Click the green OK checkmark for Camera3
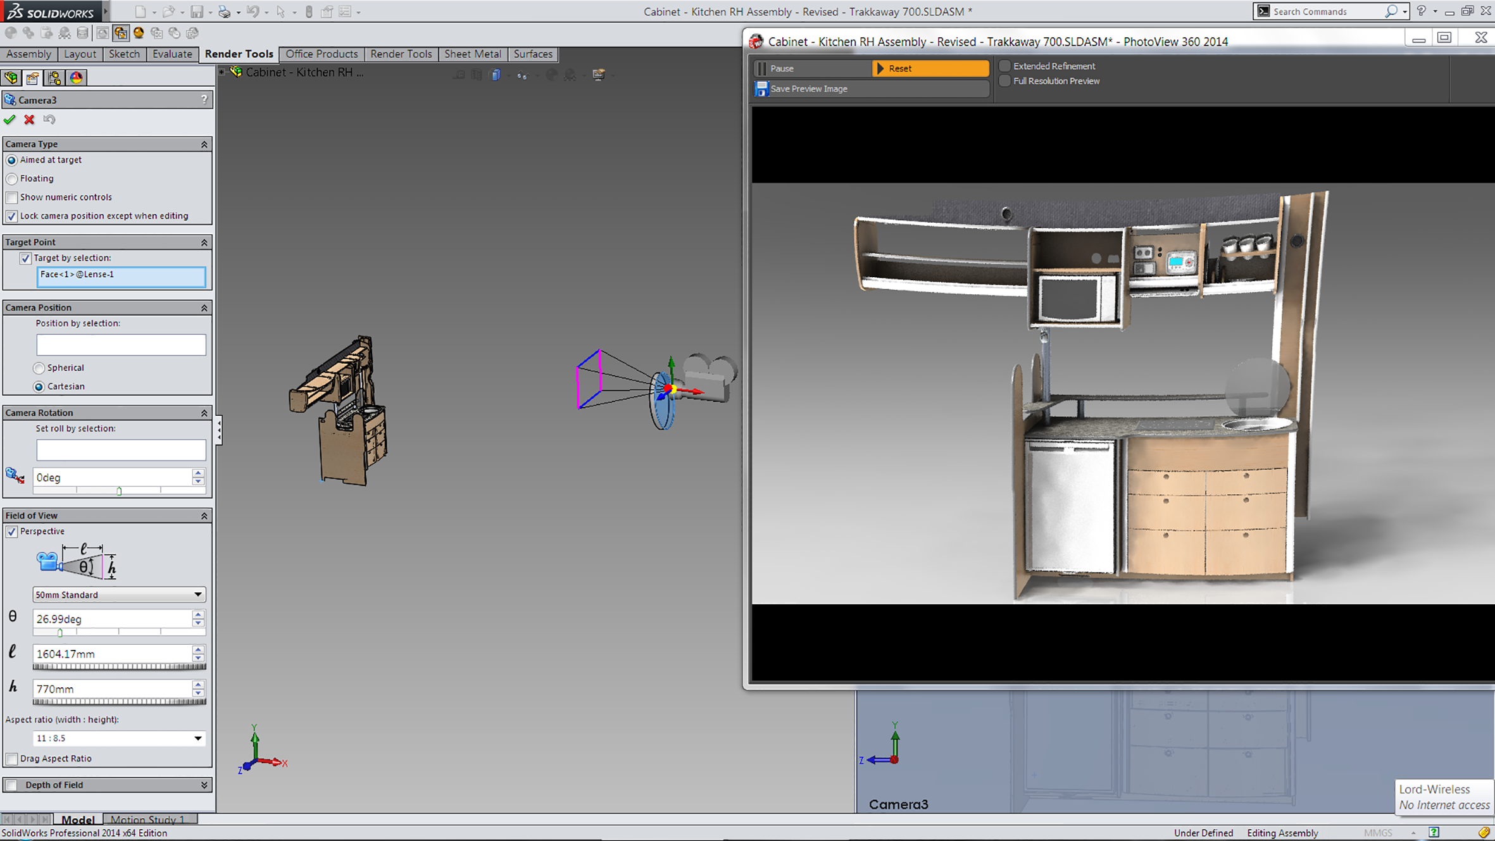 pyautogui.click(x=9, y=120)
